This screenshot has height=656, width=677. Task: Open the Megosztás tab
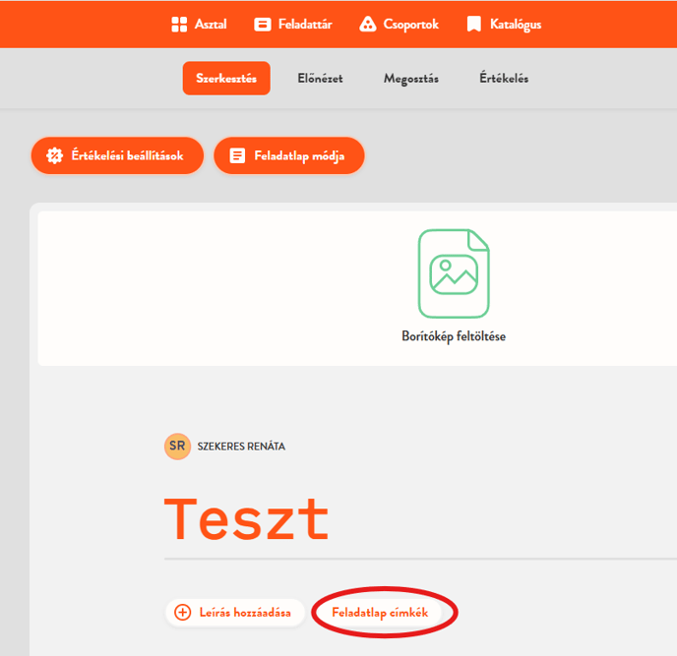coord(411,79)
